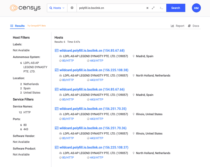
Task: Click the Report bar chart icon
Action: point(172,26)
